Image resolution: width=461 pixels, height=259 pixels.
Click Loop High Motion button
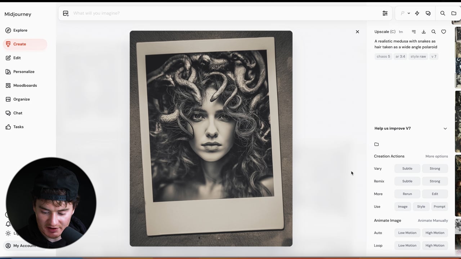pos(435,245)
